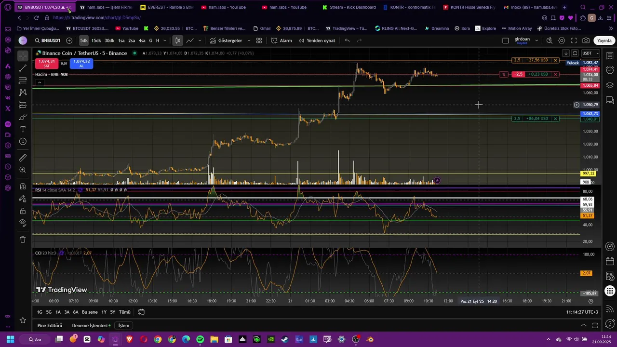Image resolution: width=617 pixels, height=347 pixels.
Task: Open Spotify from the Windows taskbar
Action: (x=200, y=339)
